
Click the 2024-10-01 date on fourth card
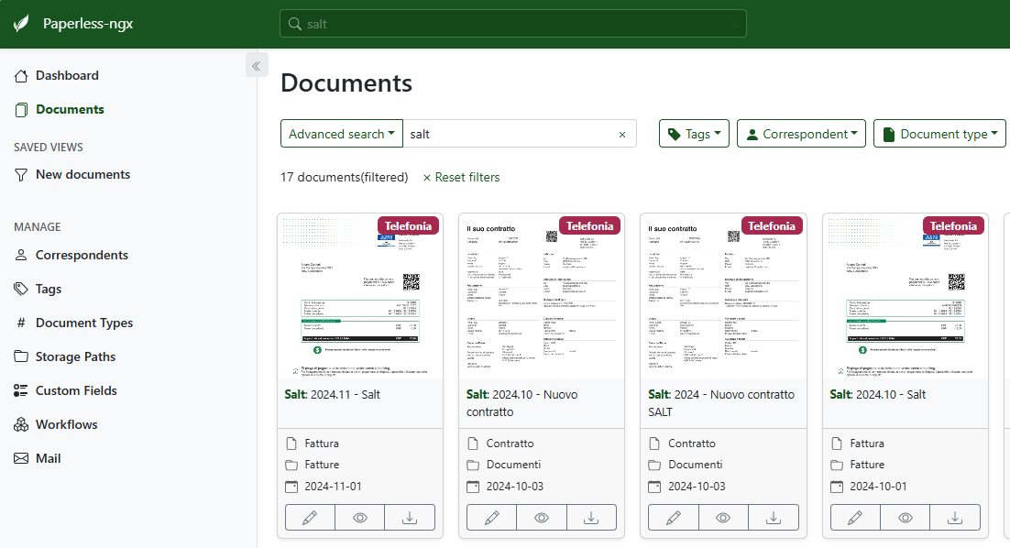tap(878, 487)
